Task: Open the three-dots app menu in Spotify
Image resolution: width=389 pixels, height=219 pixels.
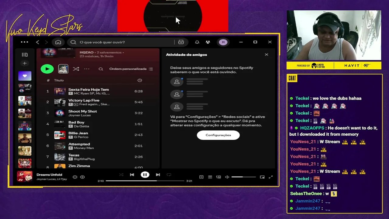Action: coord(24,42)
